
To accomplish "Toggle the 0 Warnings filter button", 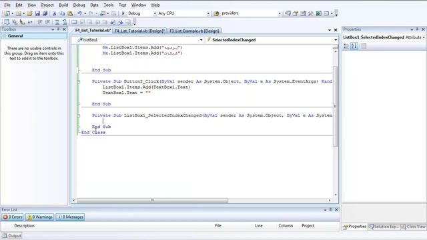I will click(40, 217).
